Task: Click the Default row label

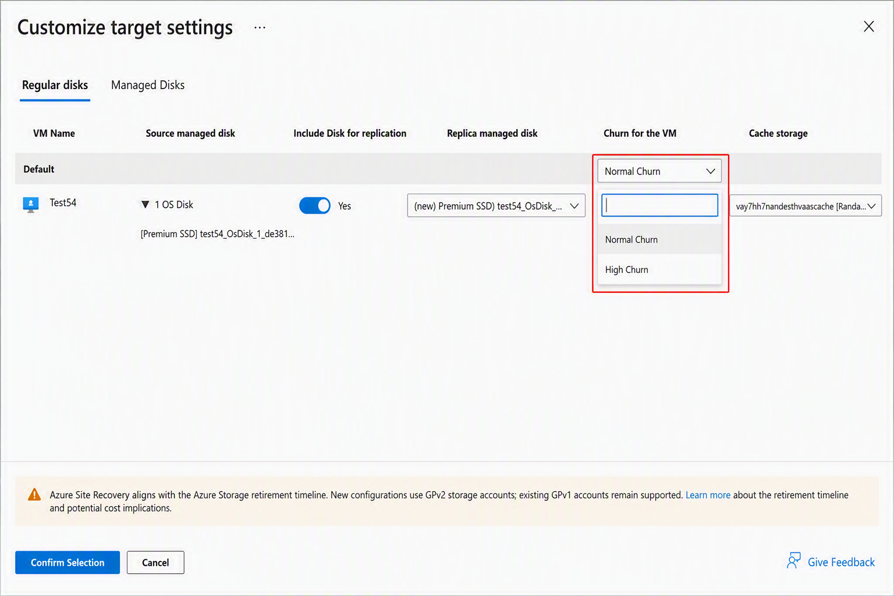Action: [x=38, y=169]
